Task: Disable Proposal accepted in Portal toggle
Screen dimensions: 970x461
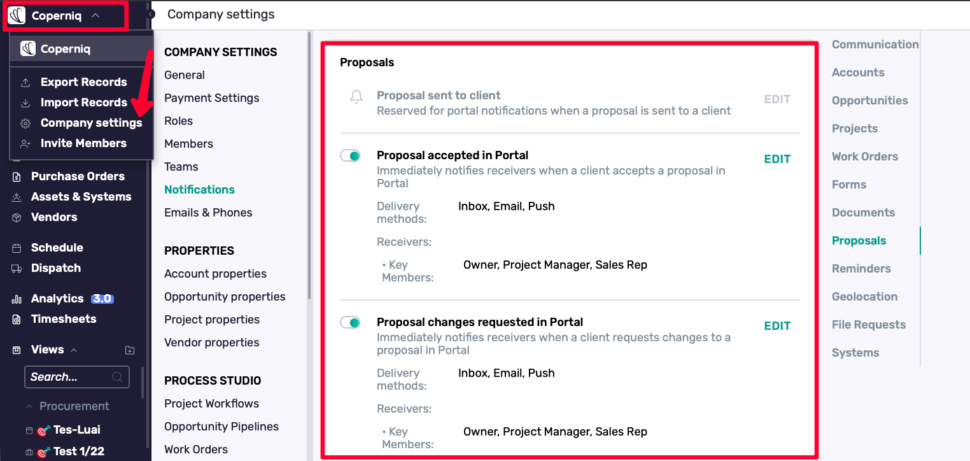Action: pyautogui.click(x=350, y=156)
